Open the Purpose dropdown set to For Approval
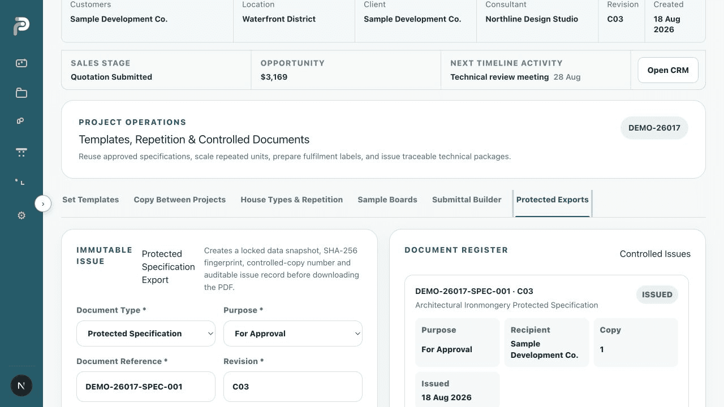Viewport: 724px width, 407px height. point(293,334)
